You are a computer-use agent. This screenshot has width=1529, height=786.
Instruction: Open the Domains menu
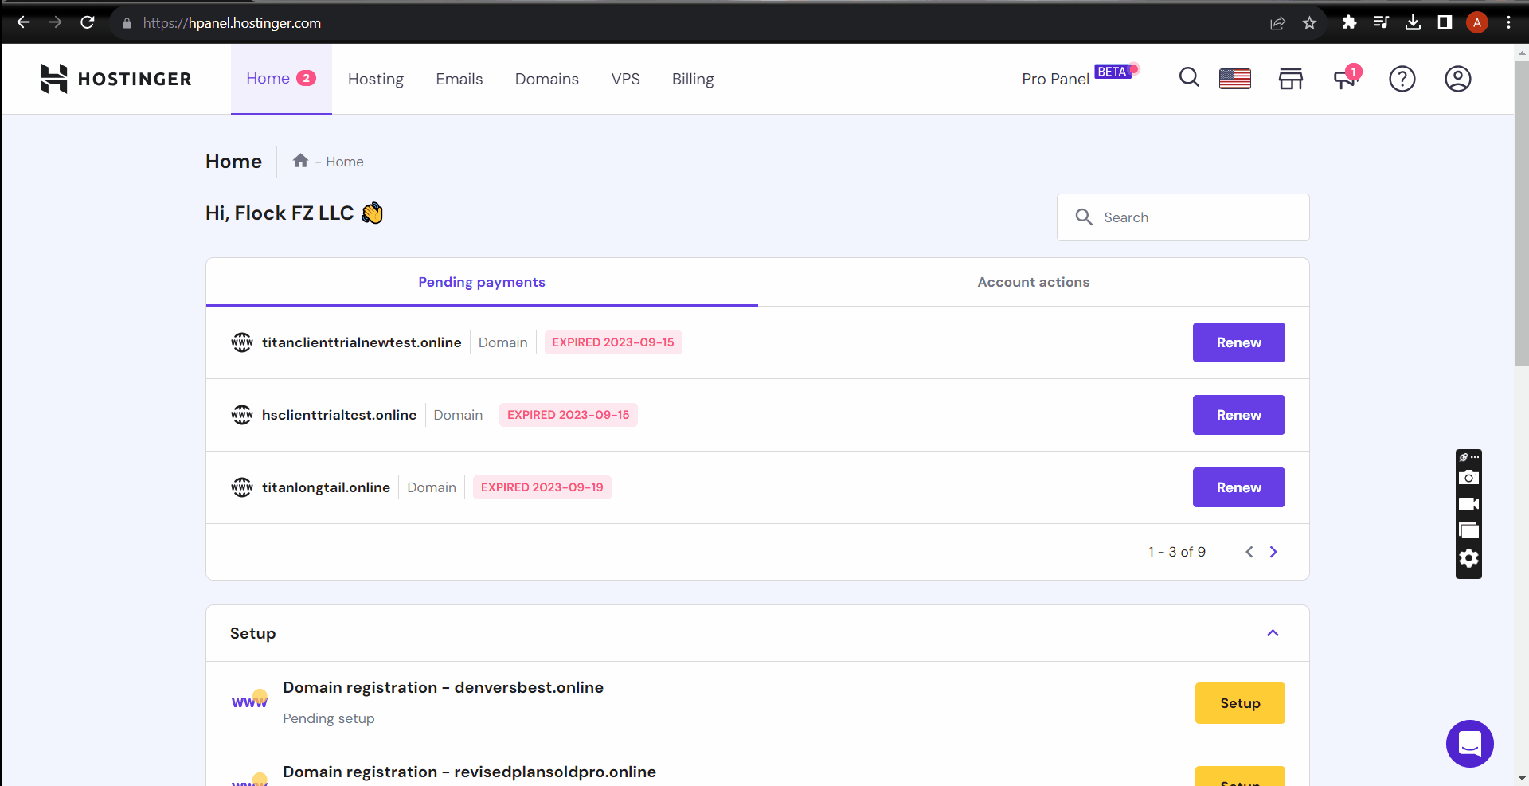547,79
